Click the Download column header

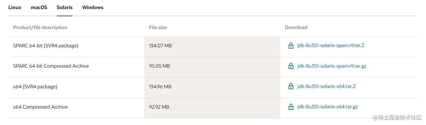(296, 28)
